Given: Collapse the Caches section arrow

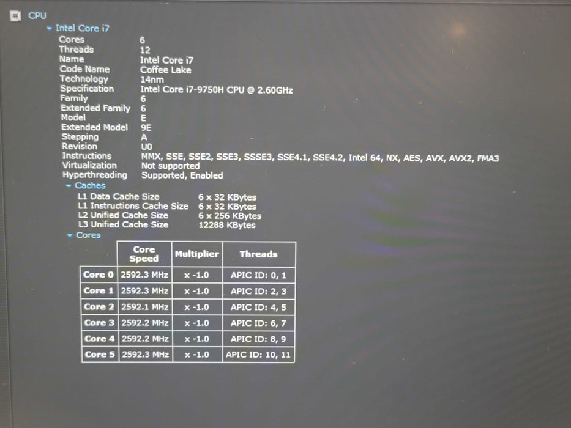Looking at the screenshot, I should click(x=69, y=186).
